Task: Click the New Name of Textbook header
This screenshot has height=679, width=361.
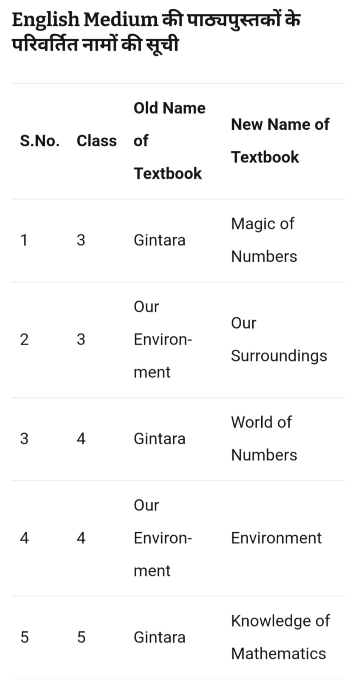Action: pos(280,141)
